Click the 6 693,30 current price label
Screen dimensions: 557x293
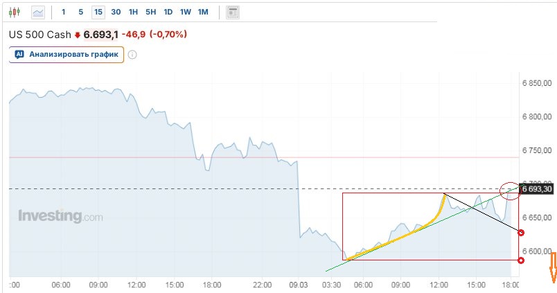tap(537, 188)
